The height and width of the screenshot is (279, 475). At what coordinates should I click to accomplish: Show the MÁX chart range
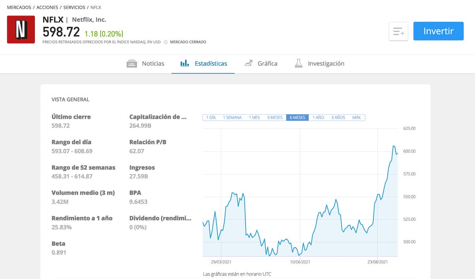(x=356, y=118)
